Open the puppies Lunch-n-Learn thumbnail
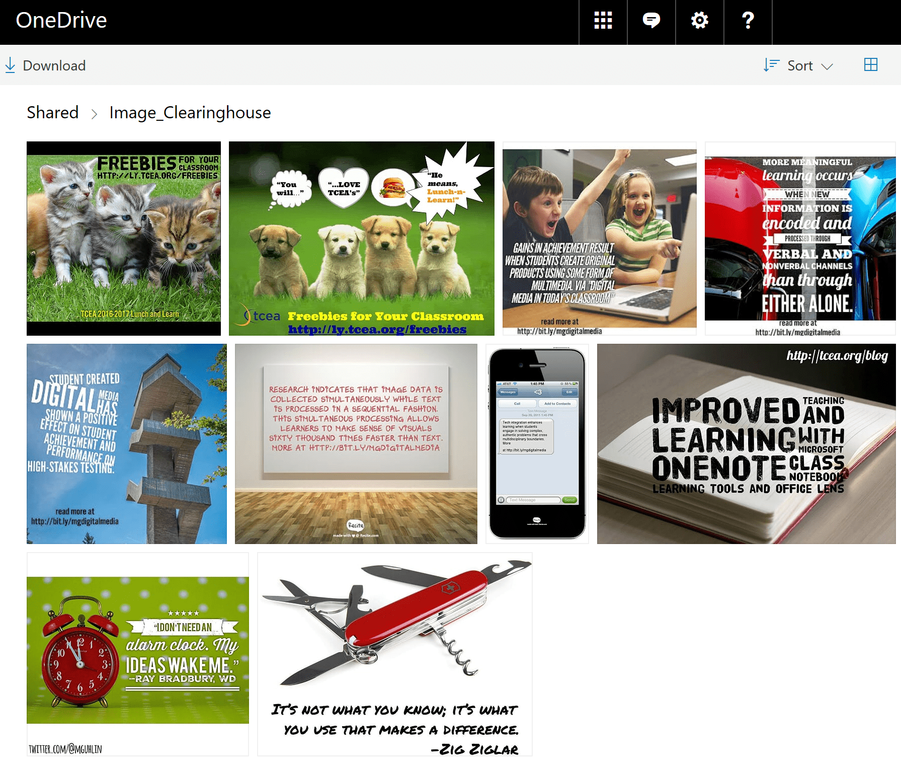901x767 pixels. (362, 239)
